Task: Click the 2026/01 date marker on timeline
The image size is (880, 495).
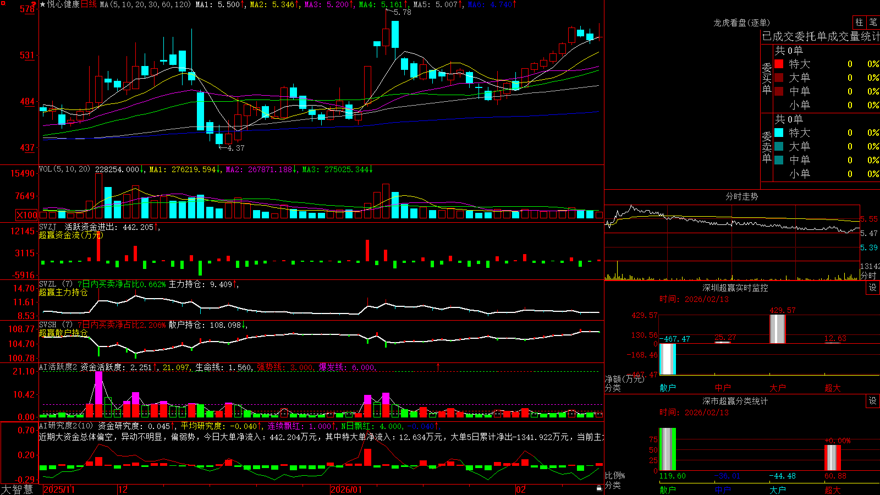Action: (x=346, y=490)
